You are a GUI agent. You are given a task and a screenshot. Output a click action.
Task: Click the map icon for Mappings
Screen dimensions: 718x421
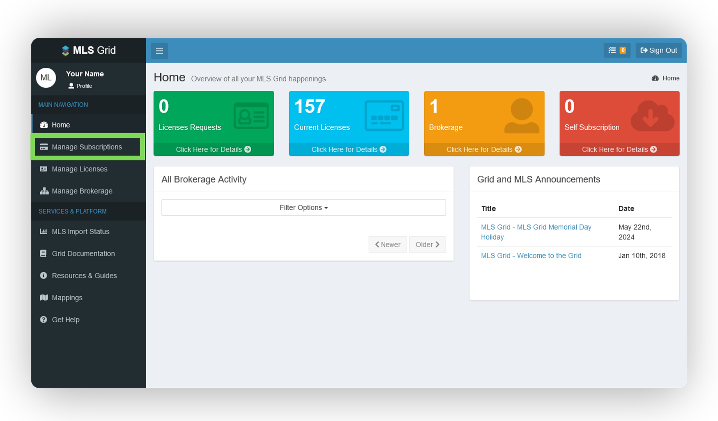(x=44, y=298)
